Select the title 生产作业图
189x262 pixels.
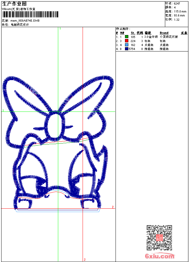[x=14, y=4]
